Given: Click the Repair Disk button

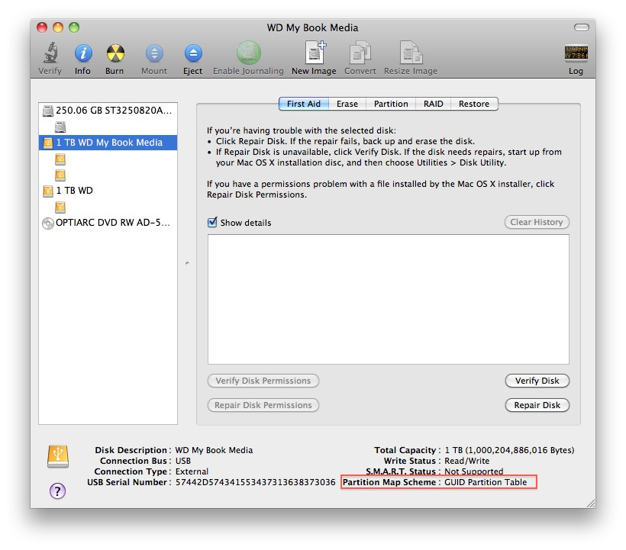Looking at the screenshot, I should (537, 405).
